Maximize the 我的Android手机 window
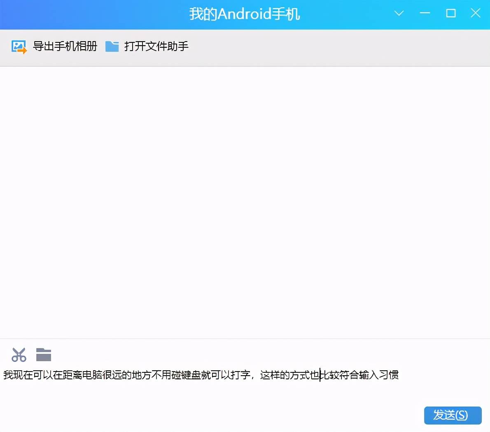490x432 pixels. coord(450,13)
